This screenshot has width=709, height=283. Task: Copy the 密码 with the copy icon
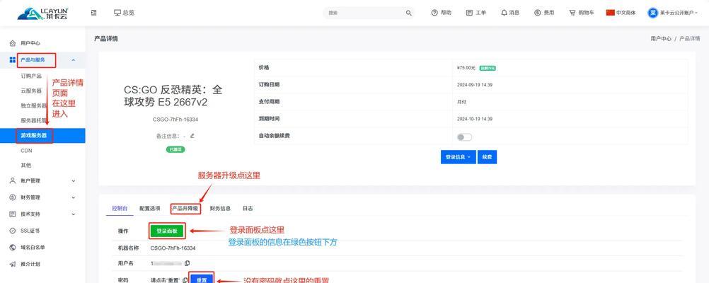tap(185, 280)
